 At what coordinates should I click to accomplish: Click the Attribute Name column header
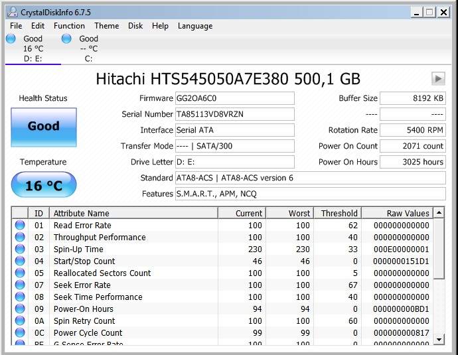(134, 213)
